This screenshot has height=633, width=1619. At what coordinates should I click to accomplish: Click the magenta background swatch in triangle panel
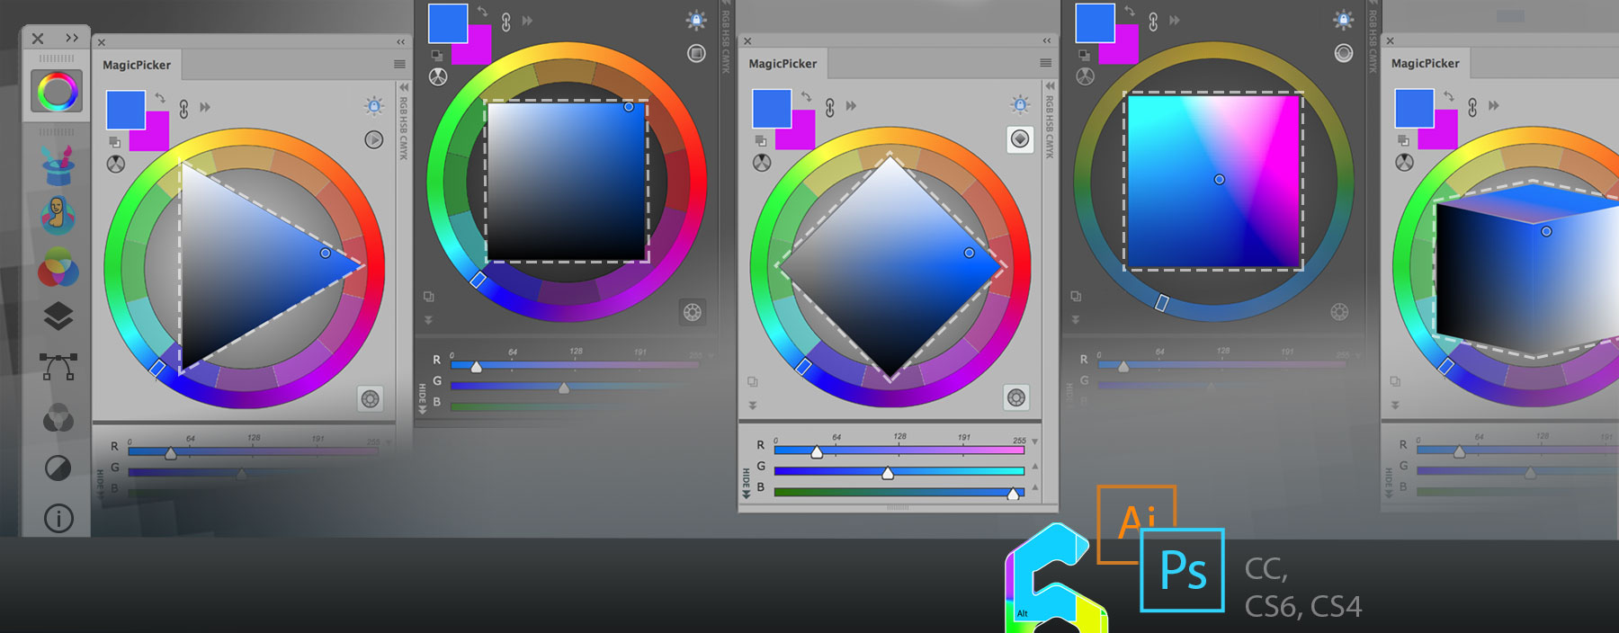click(155, 138)
